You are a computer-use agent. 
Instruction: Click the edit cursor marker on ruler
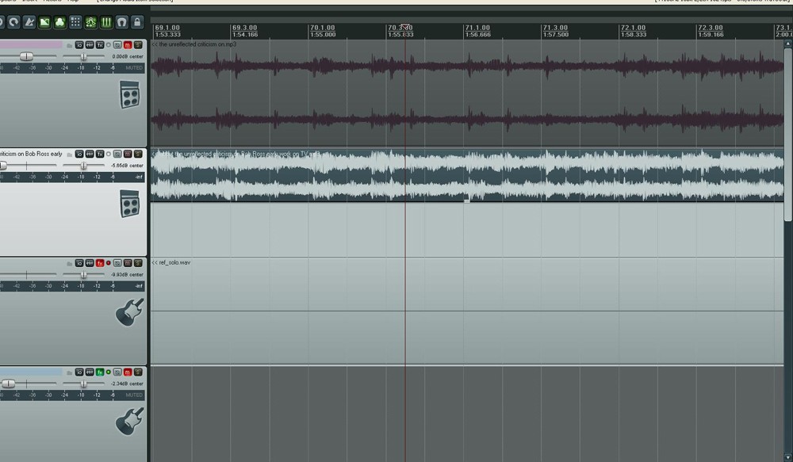click(405, 27)
